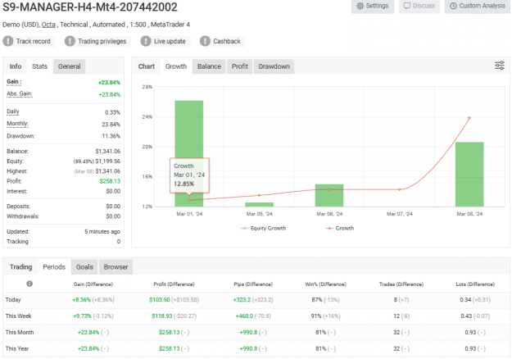Click Live update warning icon

pyautogui.click(x=146, y=41)
